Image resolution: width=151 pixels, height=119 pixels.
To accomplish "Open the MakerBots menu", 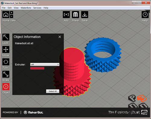I will (26, 8).
